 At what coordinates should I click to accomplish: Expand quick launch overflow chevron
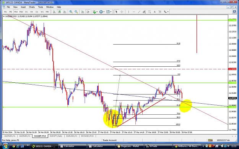coord(28,146)
